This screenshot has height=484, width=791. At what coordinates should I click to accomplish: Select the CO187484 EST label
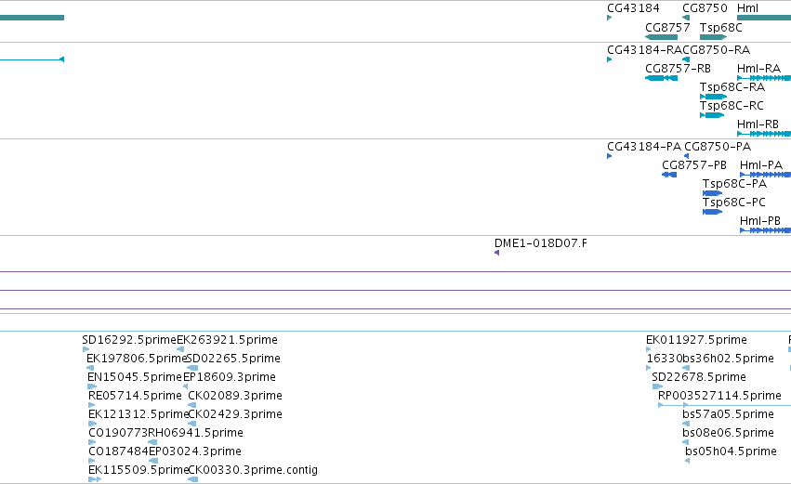[118, 452]
